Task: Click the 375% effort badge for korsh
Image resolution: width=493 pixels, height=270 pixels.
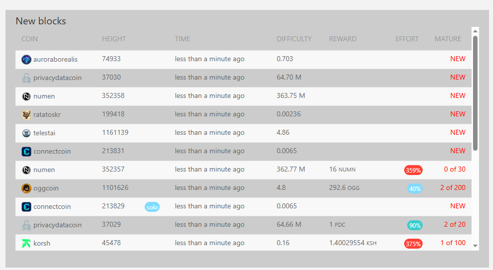Action: 413,244
